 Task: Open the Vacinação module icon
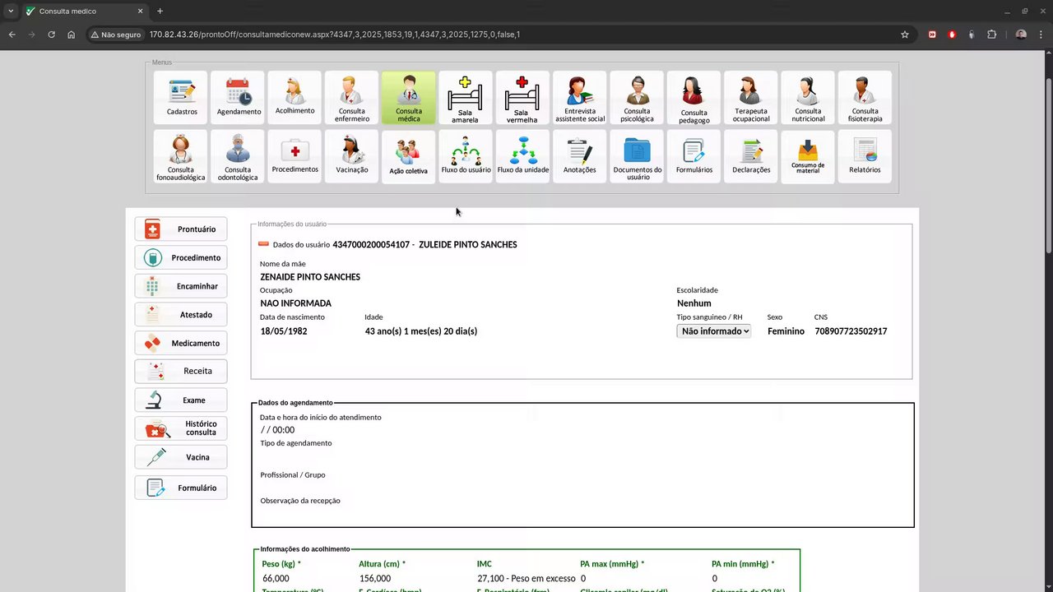352,157
